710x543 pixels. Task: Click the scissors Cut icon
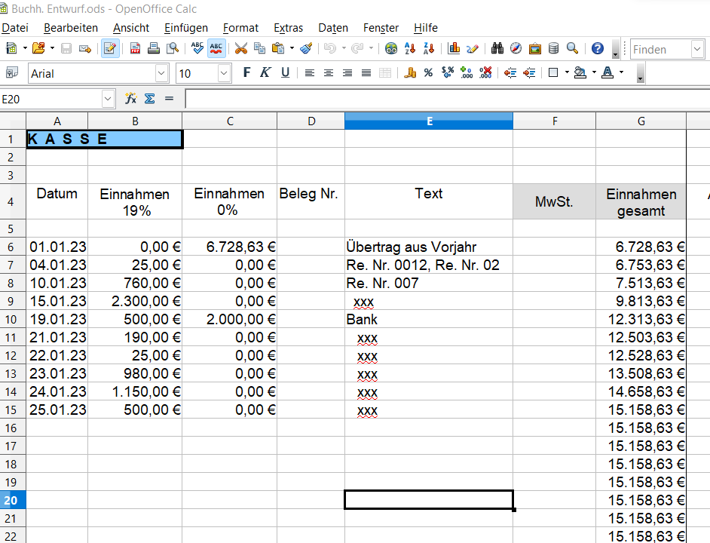[x=241, y=49]
